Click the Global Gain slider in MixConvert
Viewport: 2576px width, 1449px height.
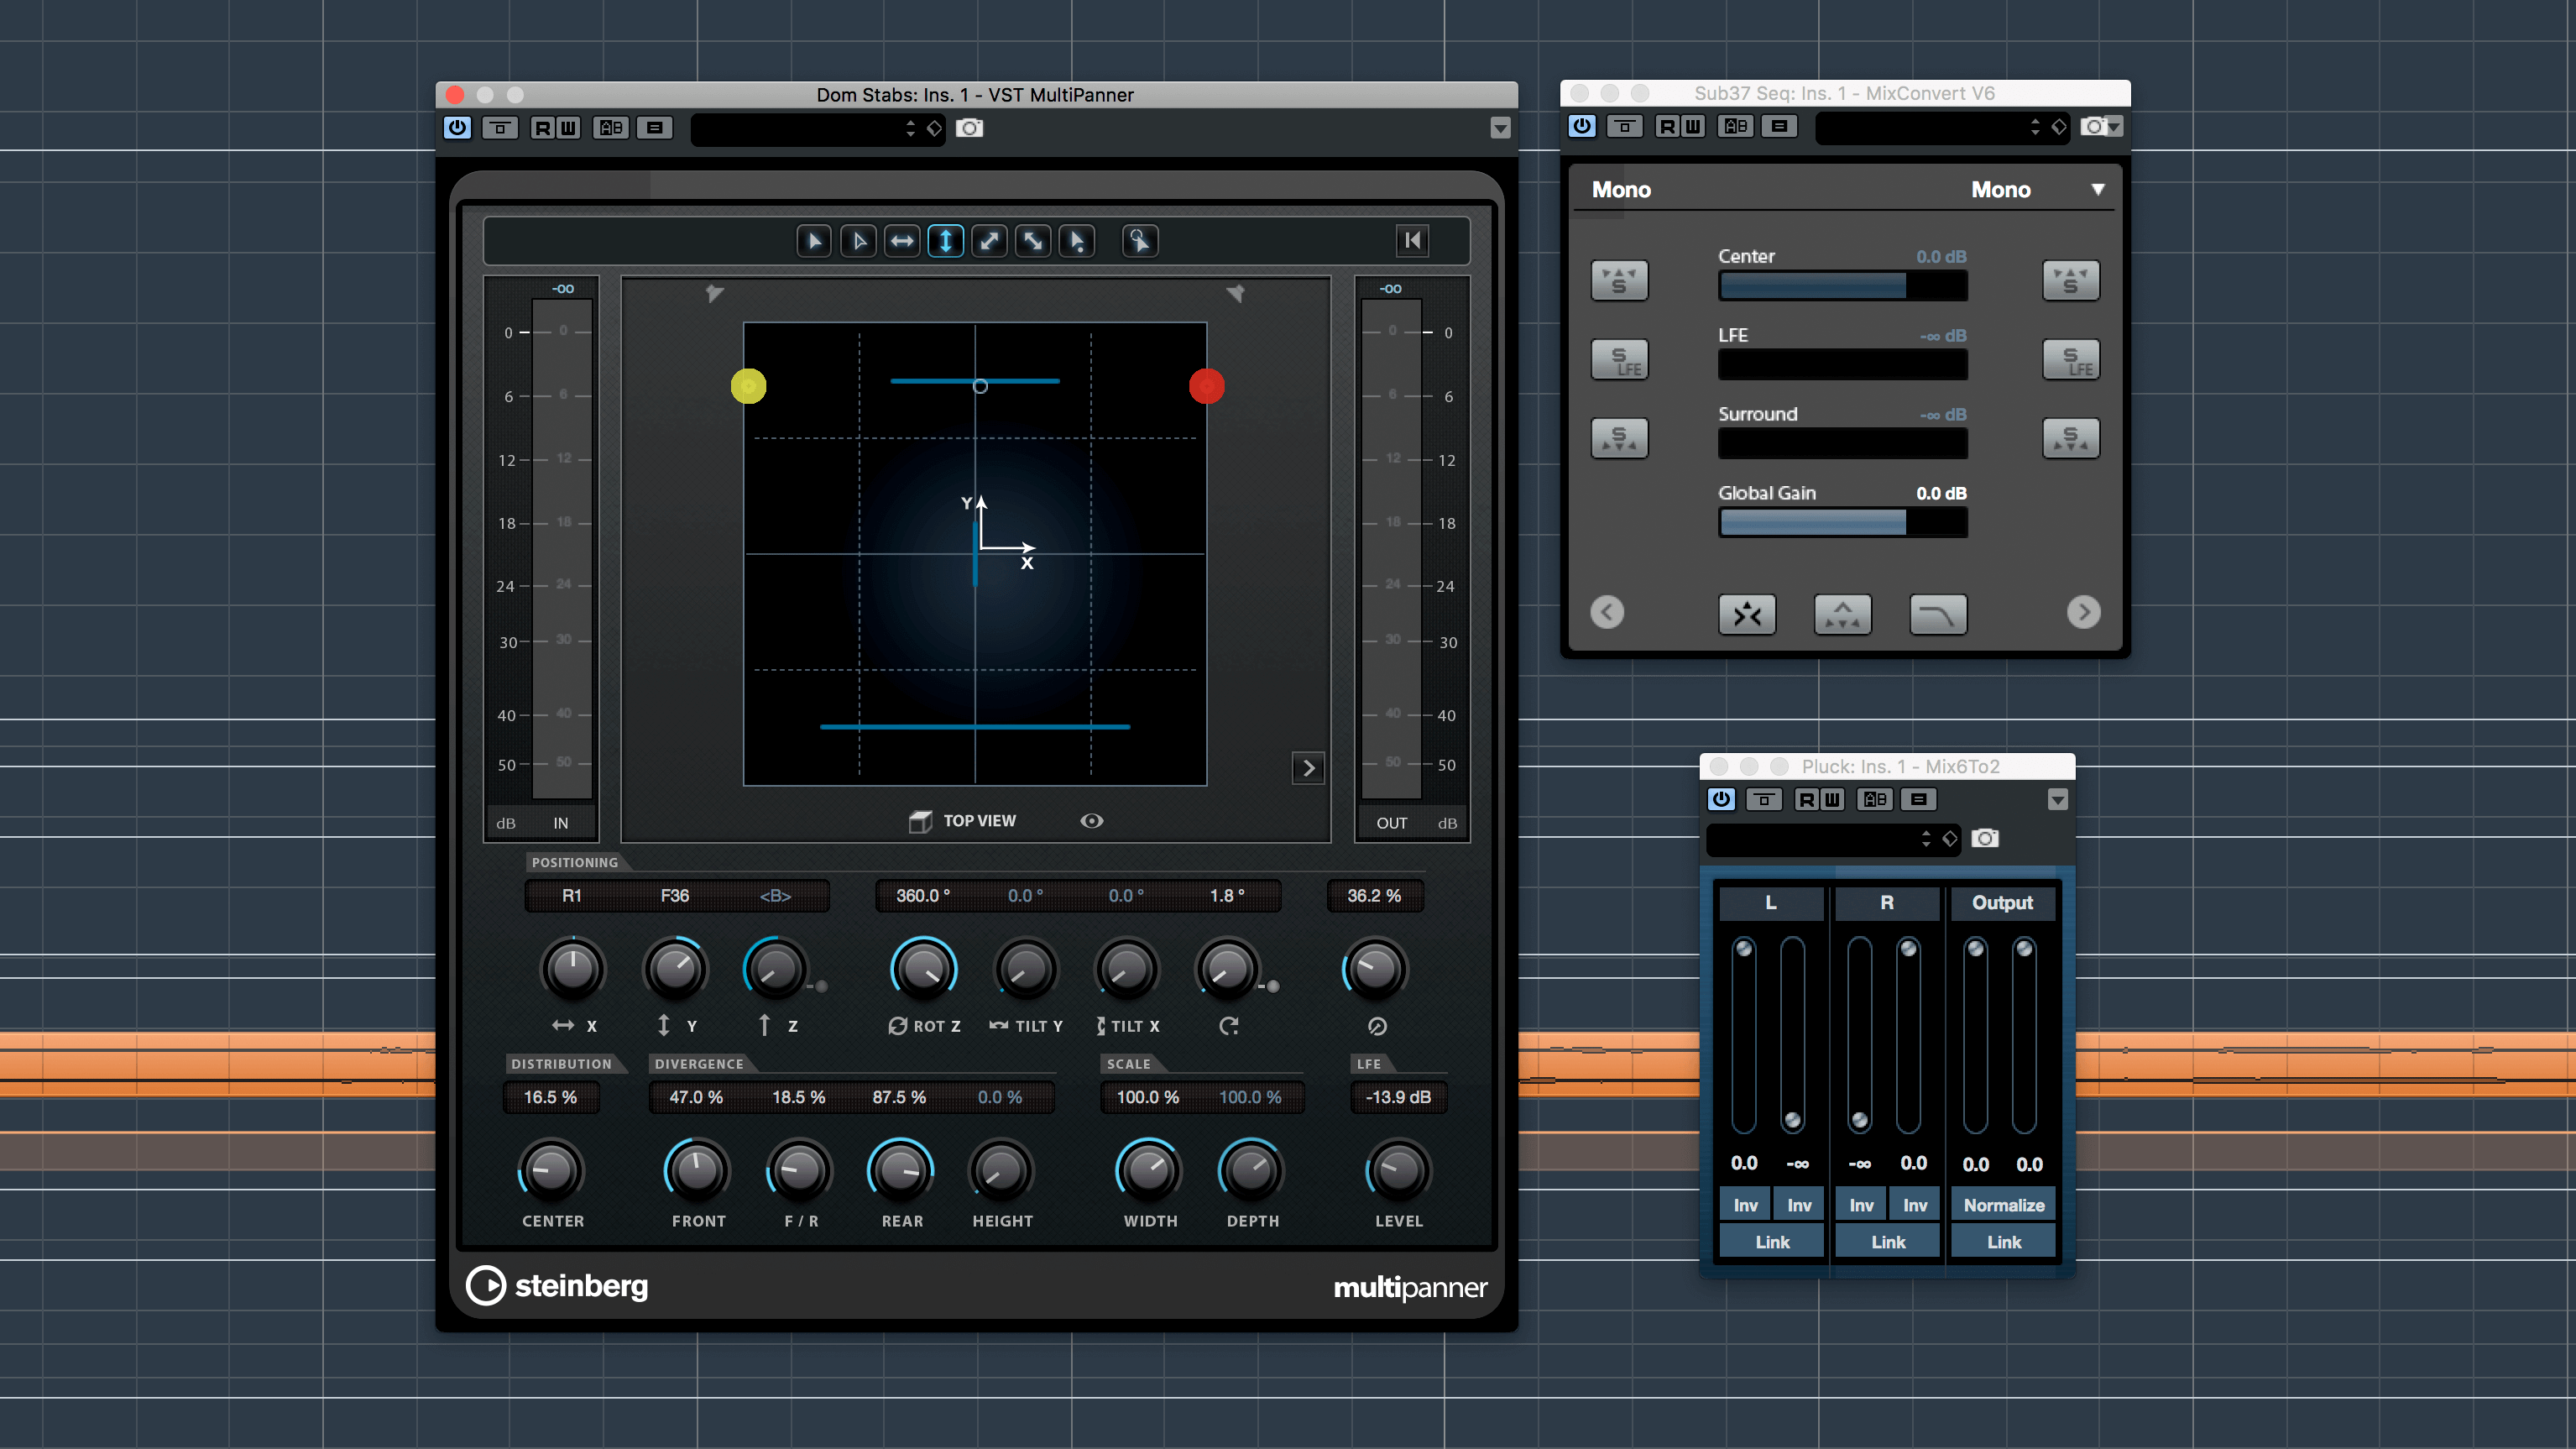(1842, 523)
